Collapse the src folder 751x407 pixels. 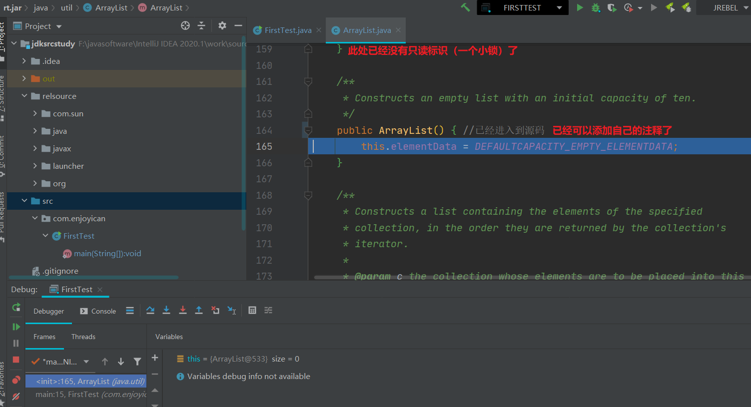(24, 201)
